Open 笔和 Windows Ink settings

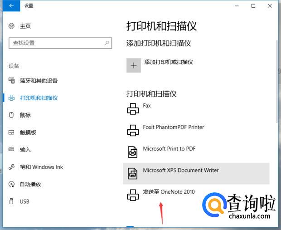point(41,167)
